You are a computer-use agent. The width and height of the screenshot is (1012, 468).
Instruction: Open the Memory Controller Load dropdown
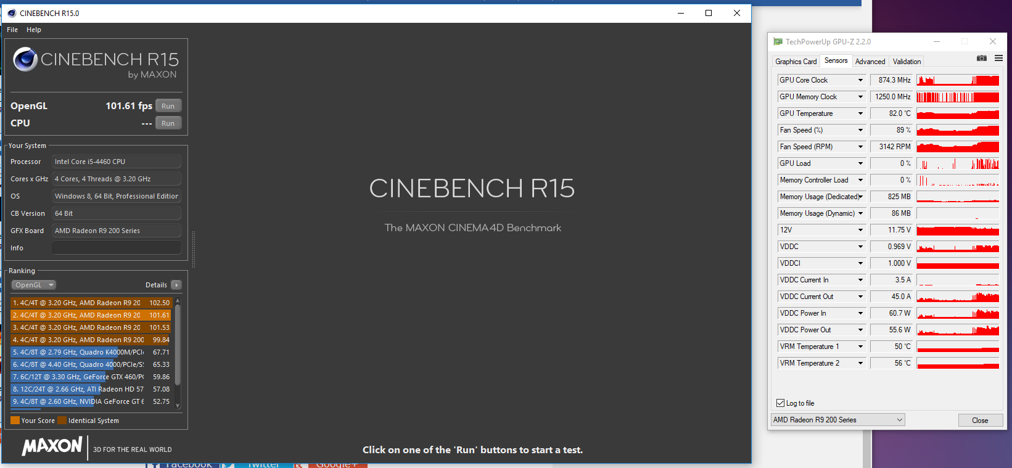pos(860,180)
